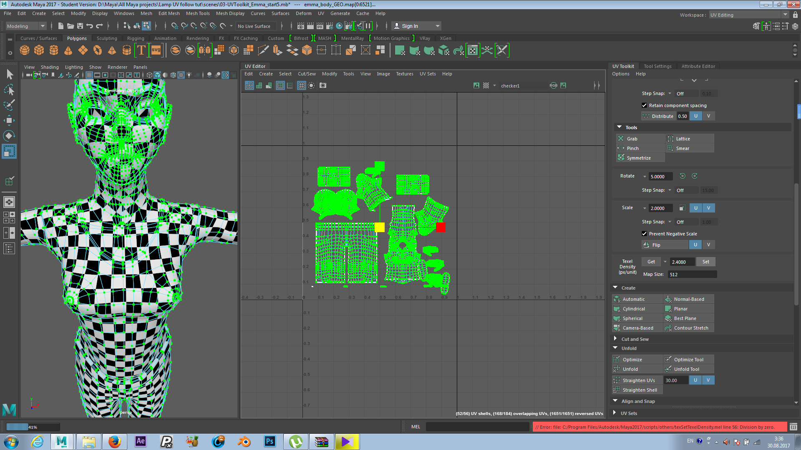Uncheck Retain component spacing

tap(645, 105)
